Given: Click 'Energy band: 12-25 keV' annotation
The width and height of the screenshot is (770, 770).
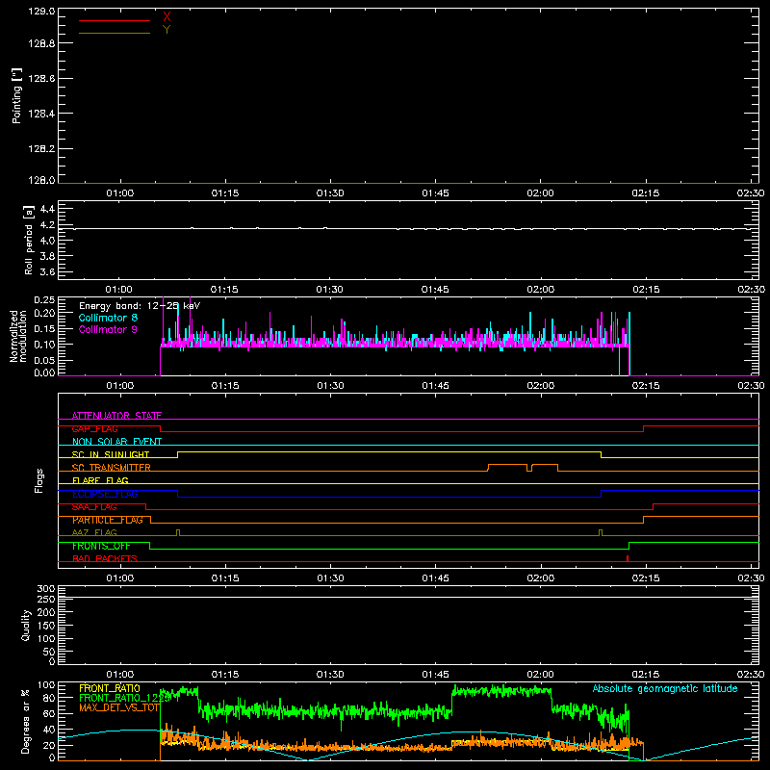Looking at the screenshot, I should (x=140, y=306).
